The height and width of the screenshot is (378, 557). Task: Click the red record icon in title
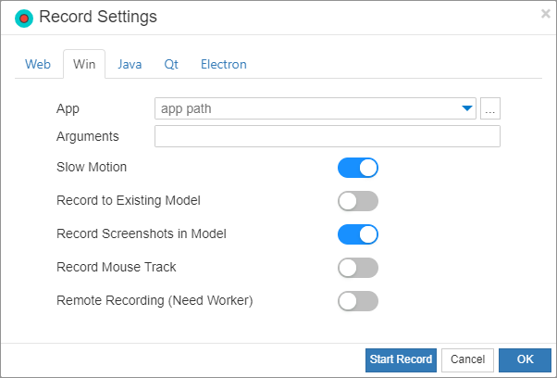tap(24, 18)
